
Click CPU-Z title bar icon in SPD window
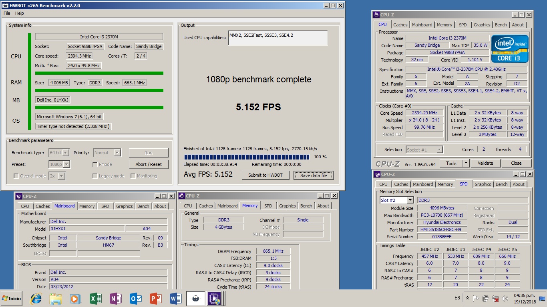point(376,174)
